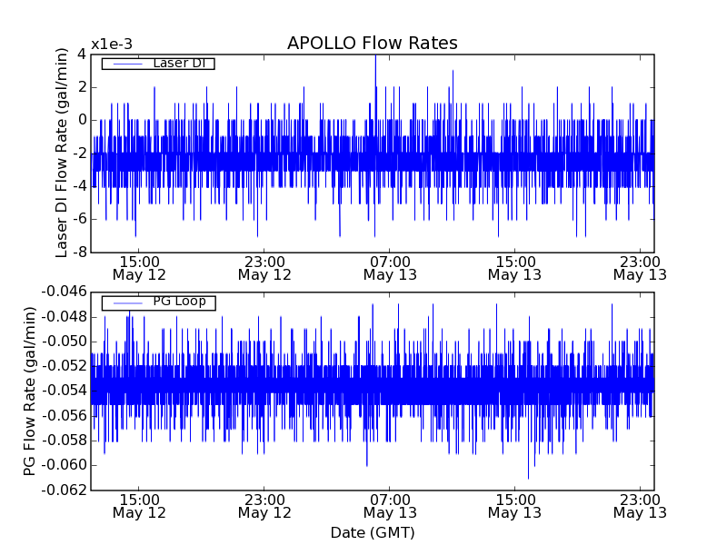Click the 07:00 May 13 tick on top plot
The image size is (727, 545).
click(390, 267)
